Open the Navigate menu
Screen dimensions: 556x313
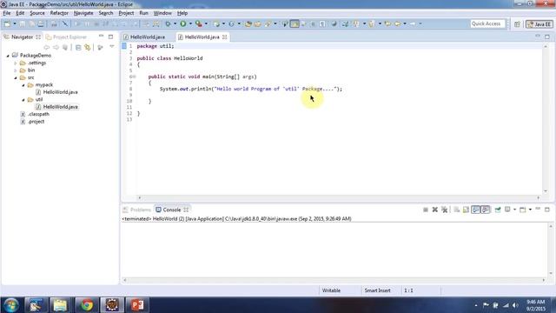pos(83,13)
